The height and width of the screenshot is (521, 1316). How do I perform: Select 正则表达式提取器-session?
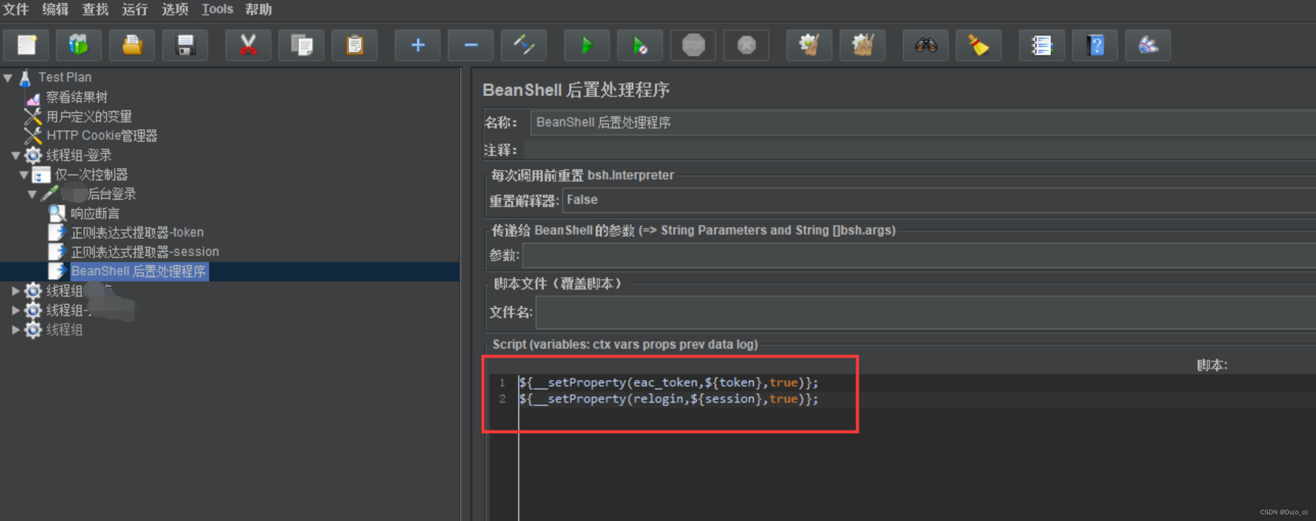144,252
